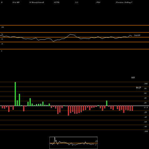Select the MR axis label 60
The image size is (149, 149).
click(145, 93)
